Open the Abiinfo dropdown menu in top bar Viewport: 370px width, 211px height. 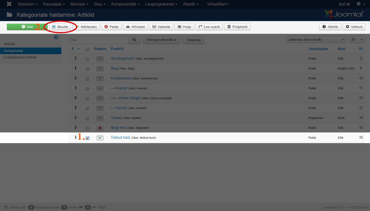pyautogui.click(x=191, y=4)
